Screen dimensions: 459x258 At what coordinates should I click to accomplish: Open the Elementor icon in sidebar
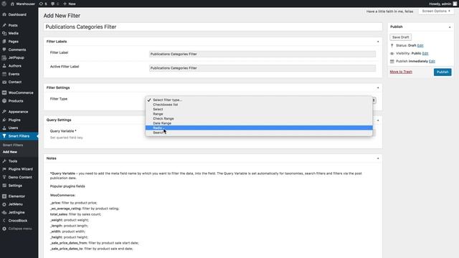pyautogui.click(x=4, y=196)
